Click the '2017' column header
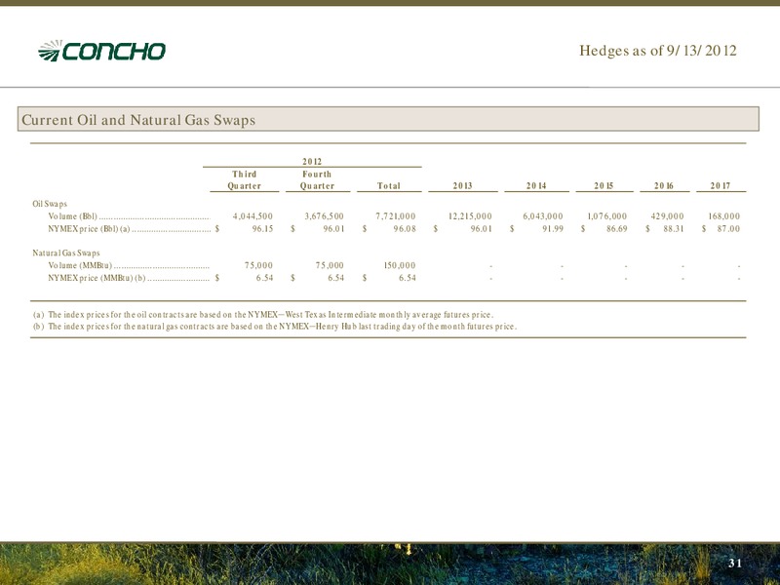The image size is (780, 585). (x=720, y=185)
